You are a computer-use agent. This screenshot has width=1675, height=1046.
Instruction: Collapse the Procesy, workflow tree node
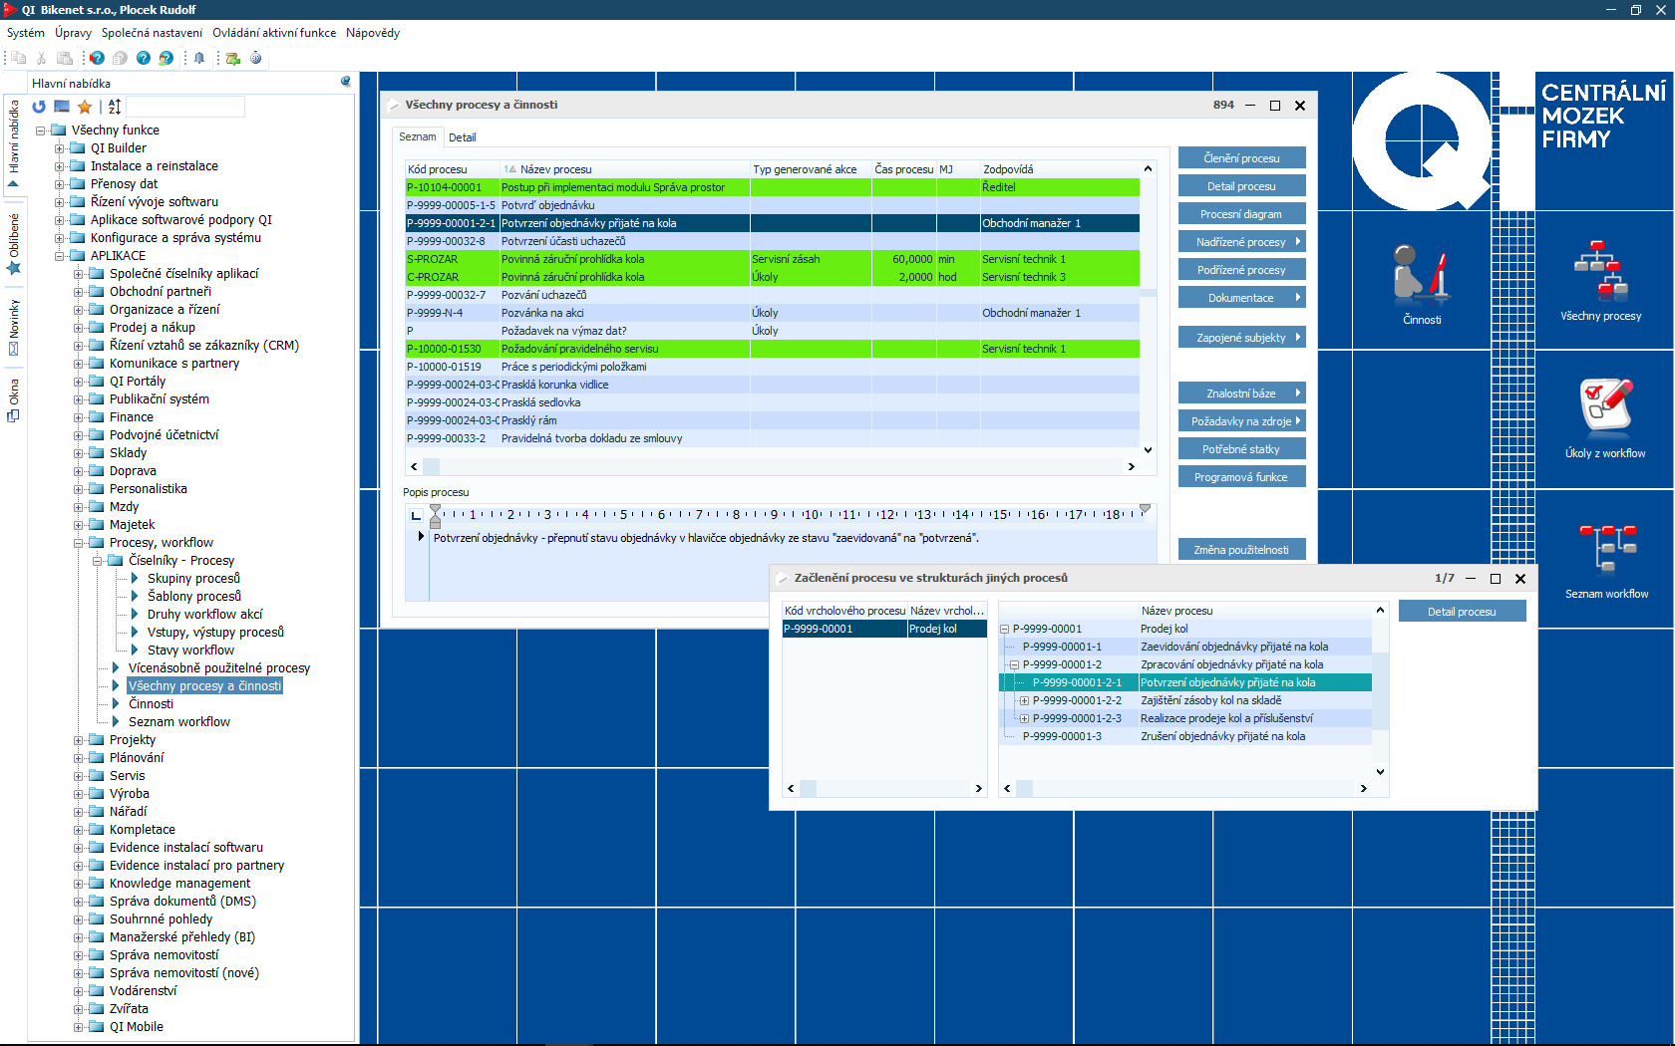(79, 543)
